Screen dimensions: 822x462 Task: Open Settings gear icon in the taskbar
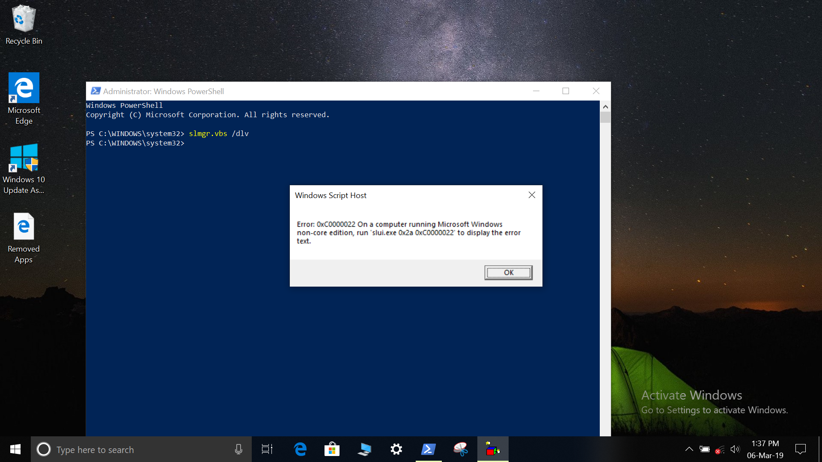coord(396,450)
